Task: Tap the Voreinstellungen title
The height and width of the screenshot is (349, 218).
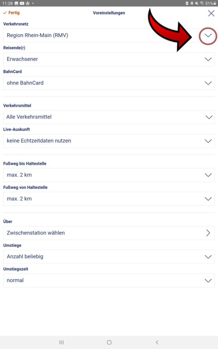Action: (x=109, y=13)
